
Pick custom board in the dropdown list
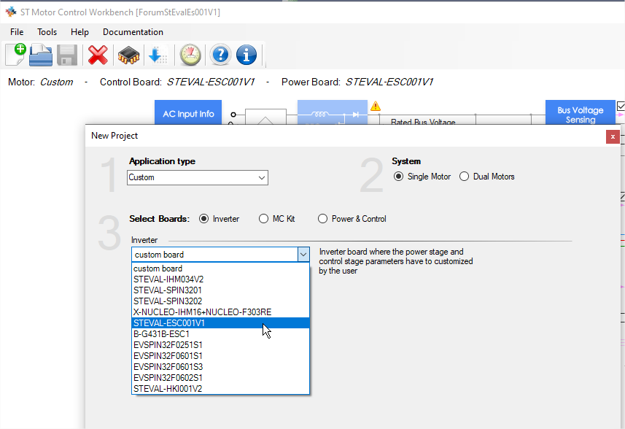[x=220, y=268]
